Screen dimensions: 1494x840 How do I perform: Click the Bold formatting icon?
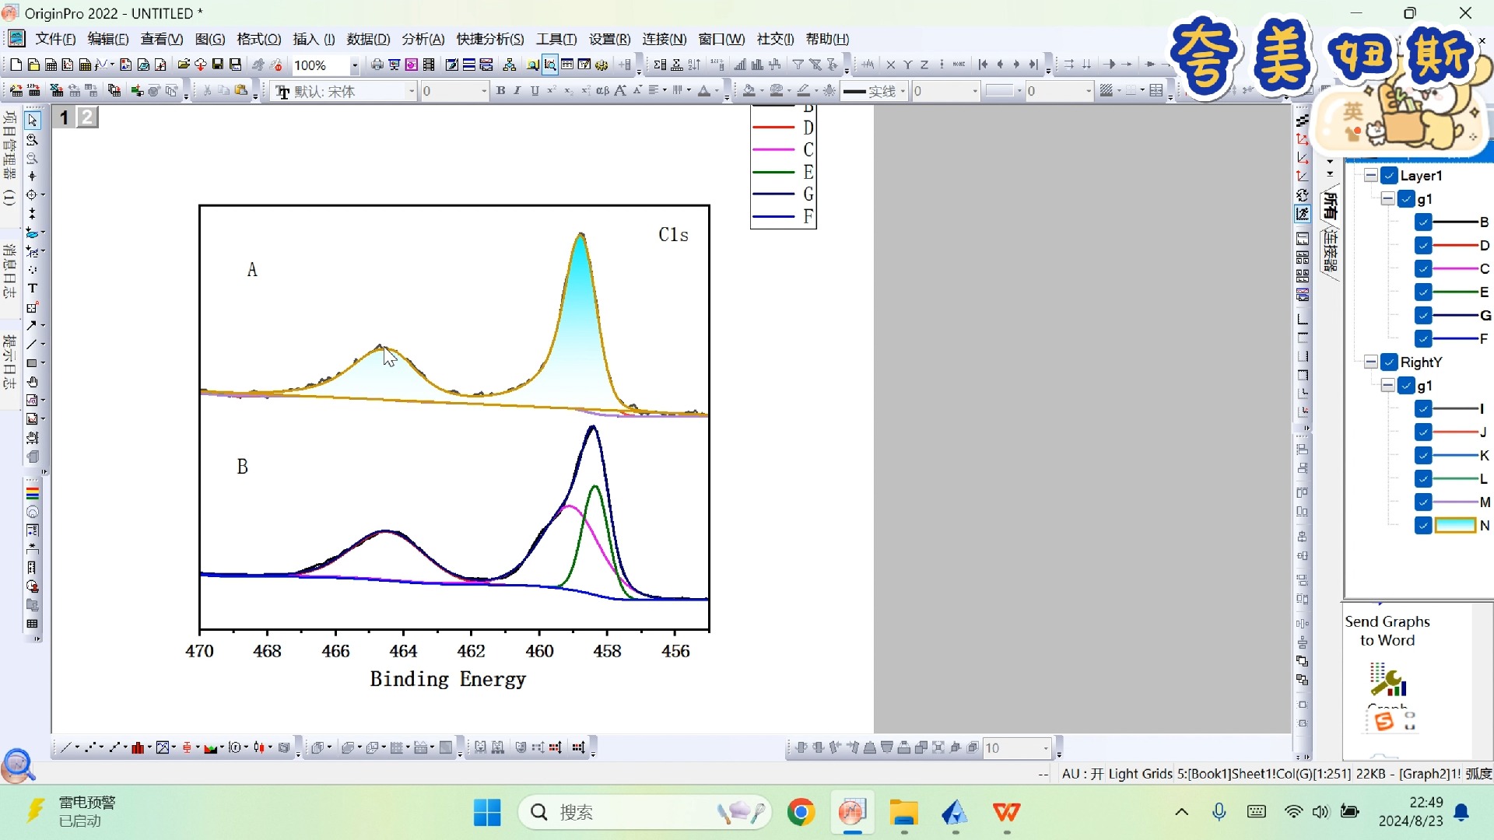[500, 91]
